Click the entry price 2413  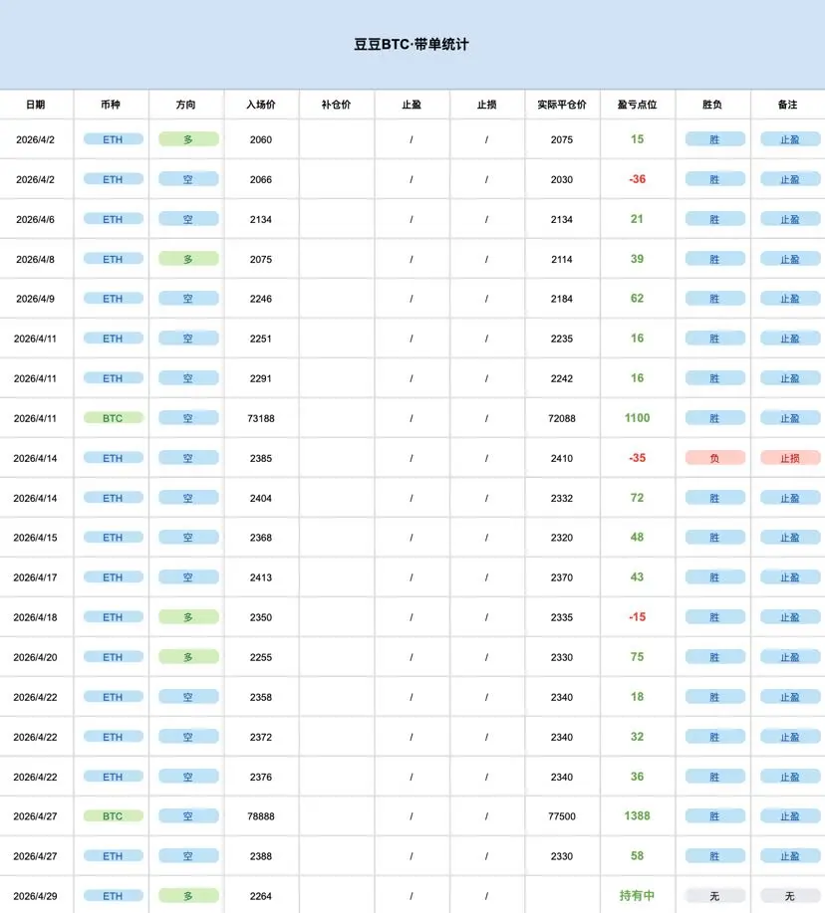click(x=261, y=577)
